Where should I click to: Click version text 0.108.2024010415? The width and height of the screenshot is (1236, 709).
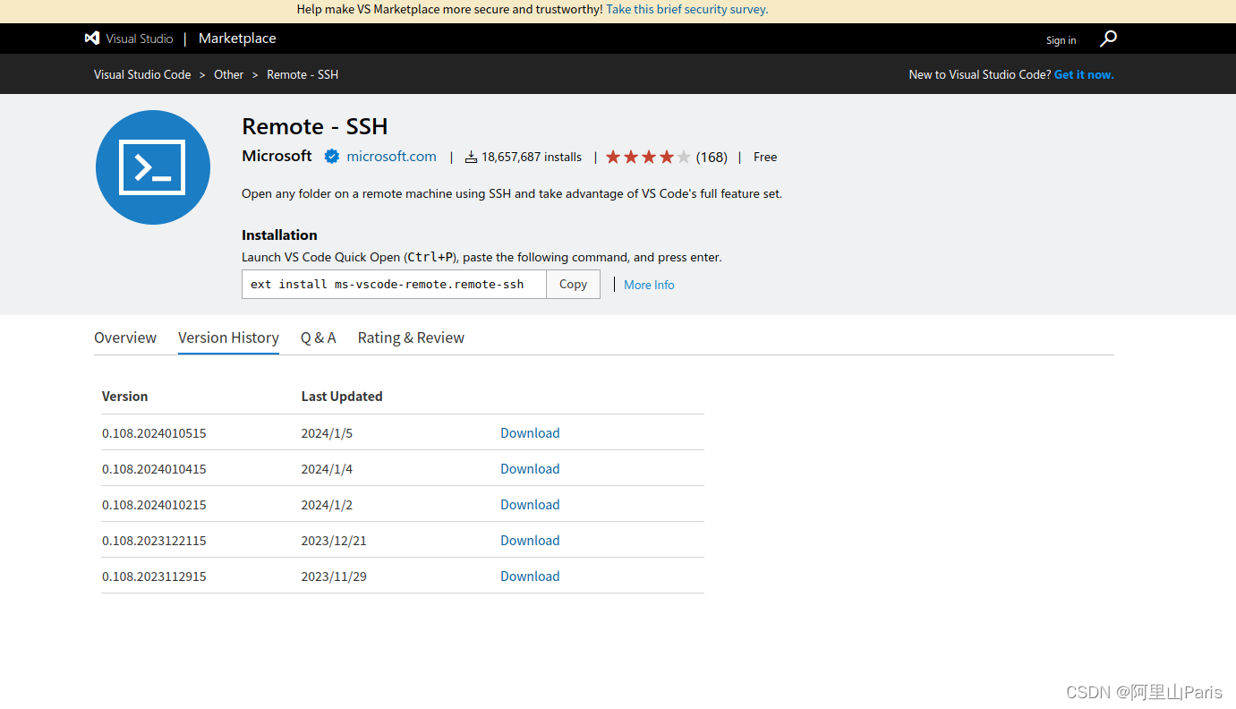click(x=154, y=469)
